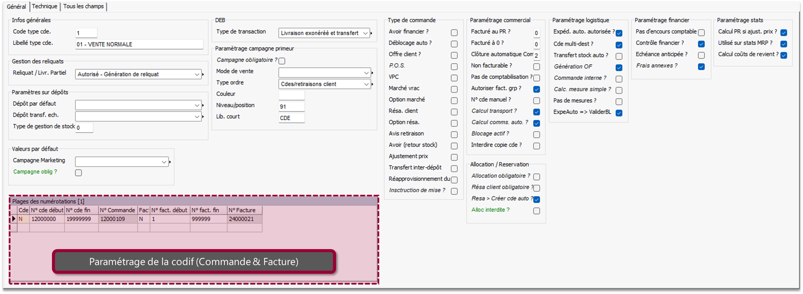Expand the Reliquat / Livr. Partiel dropdown
This screenshot has height=294, width=803.
(138, 74)
